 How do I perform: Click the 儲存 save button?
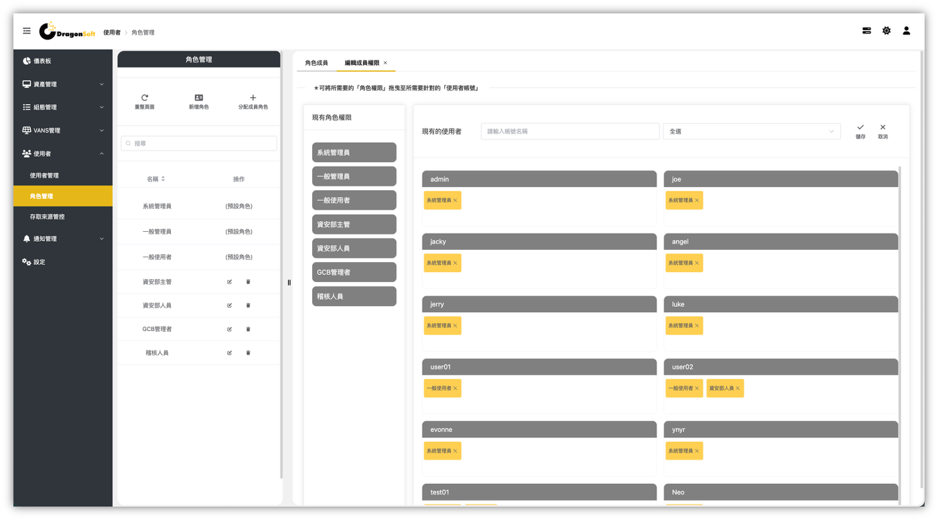coord(860,131)
